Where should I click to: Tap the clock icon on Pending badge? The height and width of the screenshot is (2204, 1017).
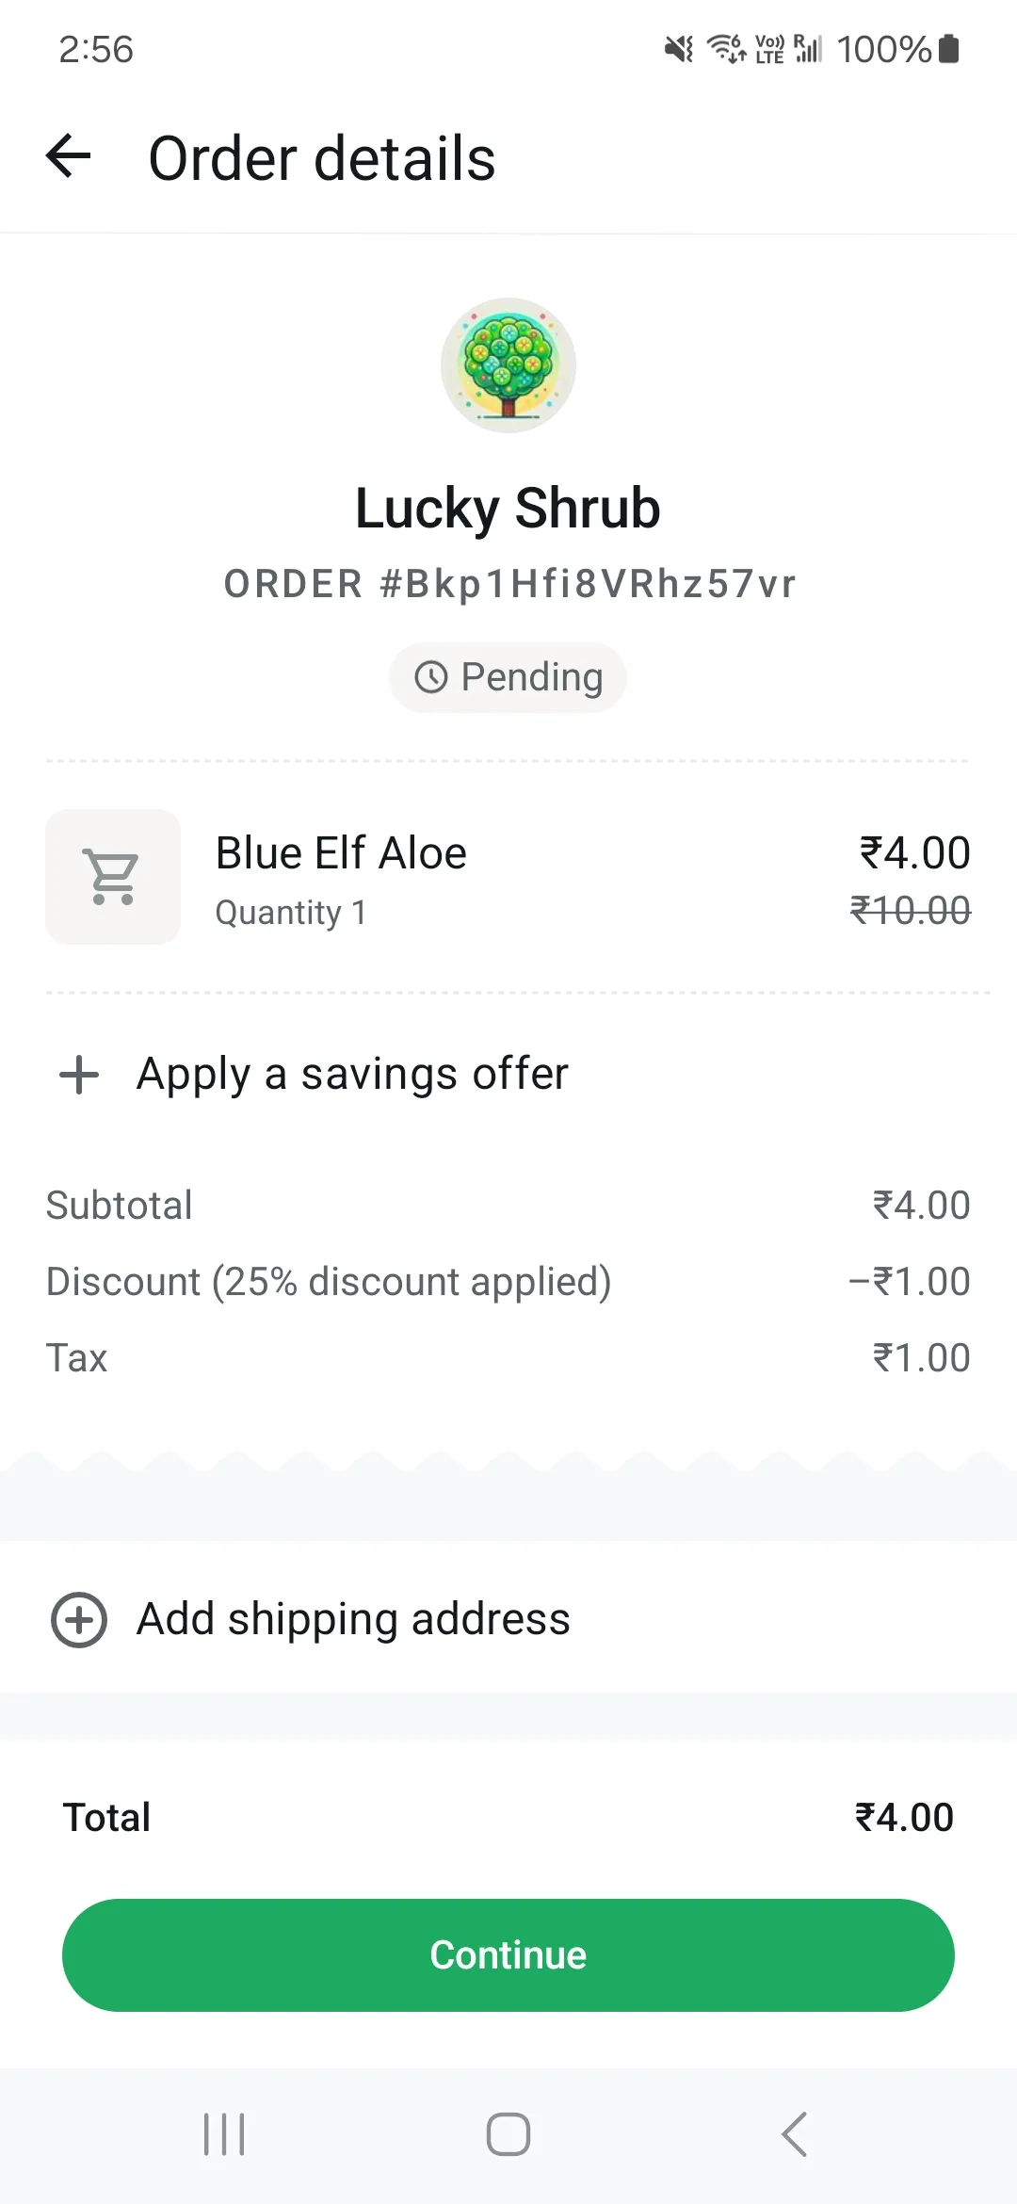point(431,677)
